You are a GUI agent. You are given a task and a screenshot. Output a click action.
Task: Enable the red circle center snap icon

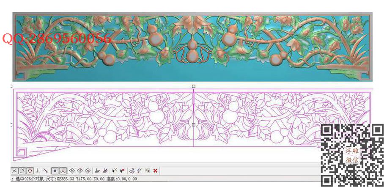(29, 170)
